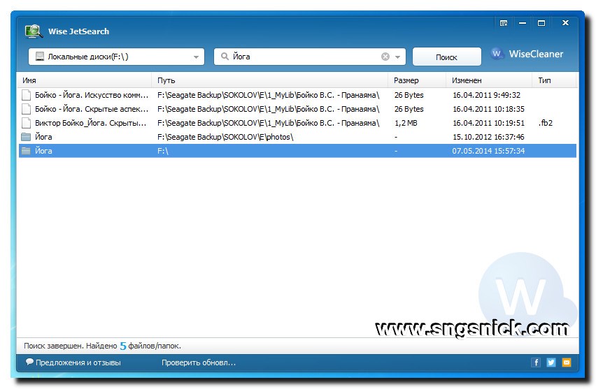Clear the search text with X icon

click(x=385, y=57)
